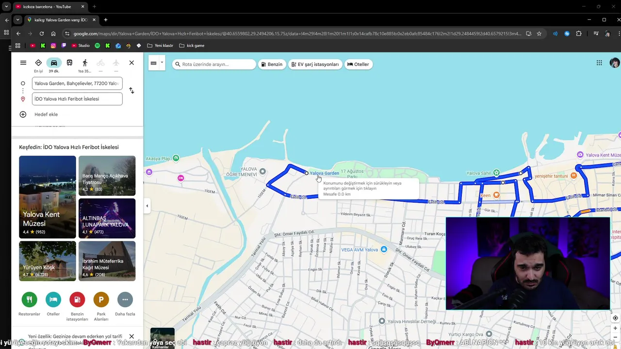Open the Google apps grid

[599, 63]
